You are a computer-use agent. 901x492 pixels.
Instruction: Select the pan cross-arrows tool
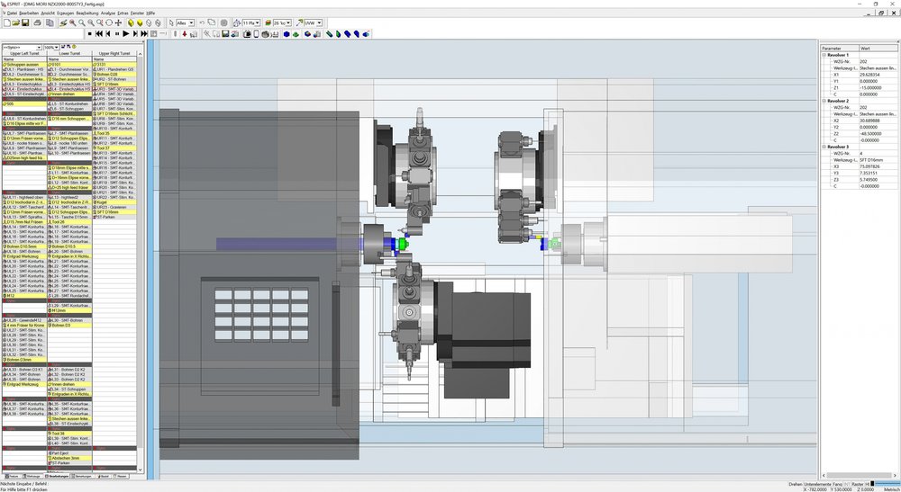118,23
